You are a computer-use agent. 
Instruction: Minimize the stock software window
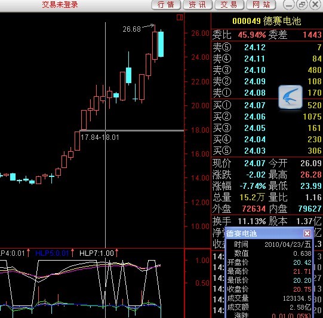point(288,5)
